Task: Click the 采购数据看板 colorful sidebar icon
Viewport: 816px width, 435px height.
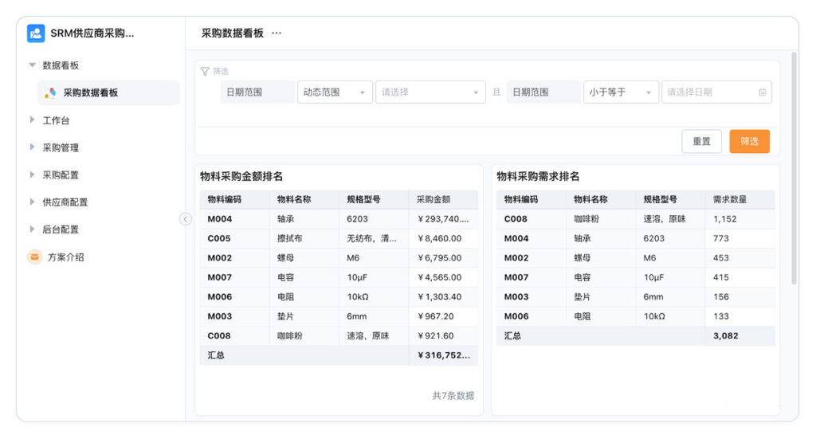Action: [x=50, y=92]
